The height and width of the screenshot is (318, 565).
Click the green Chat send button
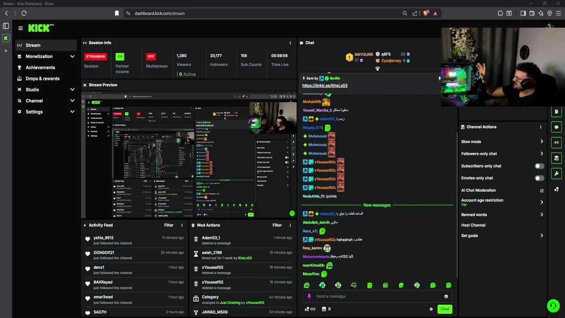[445, 309]
